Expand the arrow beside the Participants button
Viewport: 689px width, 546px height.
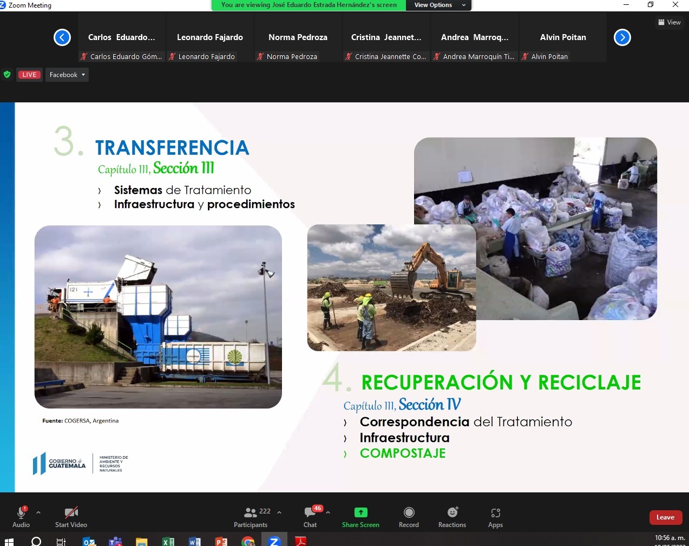click(x=279, y=512)
